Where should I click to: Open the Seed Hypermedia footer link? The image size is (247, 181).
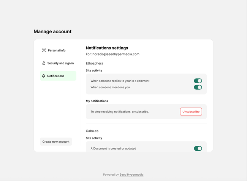point(131,175)
